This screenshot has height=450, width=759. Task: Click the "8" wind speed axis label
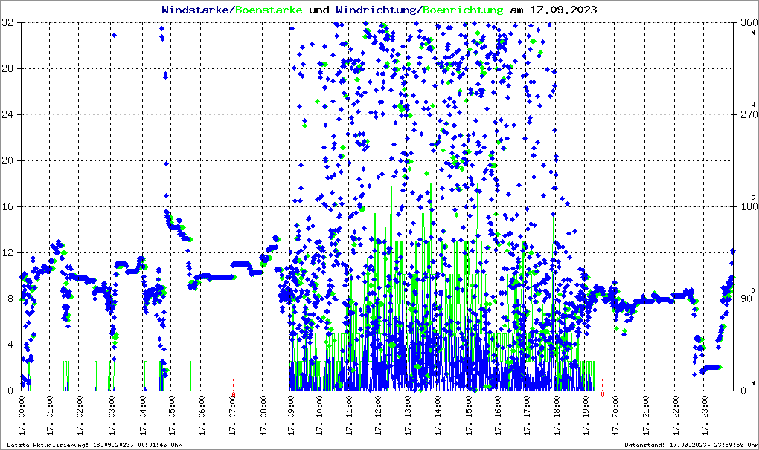click(10, 299)
